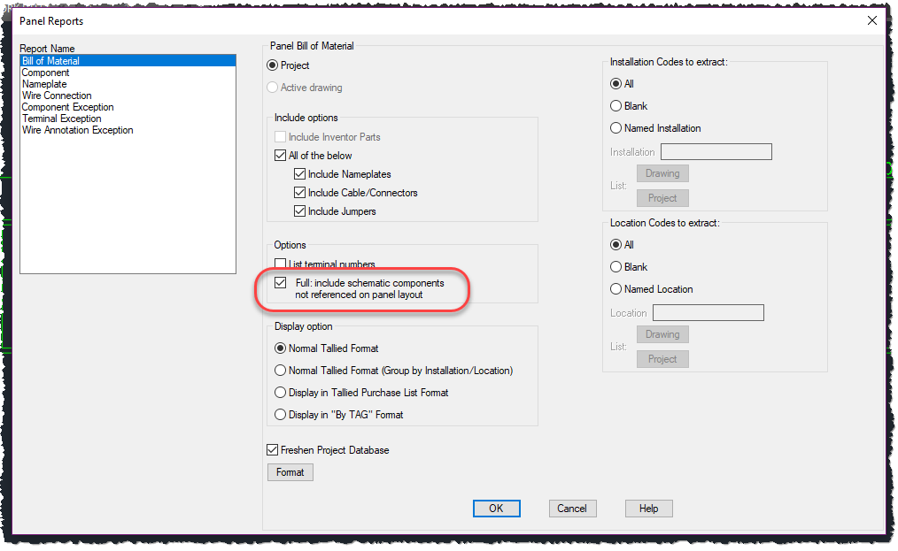
Task: Uncheck Include Nameplates
Action: tap(300, 173)
